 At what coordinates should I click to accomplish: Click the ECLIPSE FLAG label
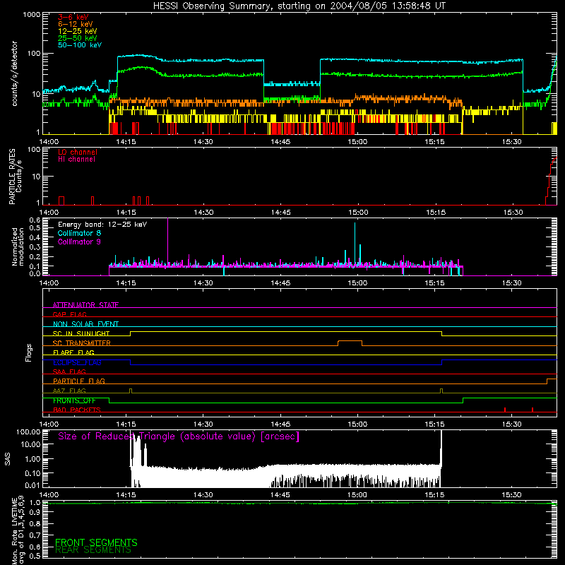[77, 362]
